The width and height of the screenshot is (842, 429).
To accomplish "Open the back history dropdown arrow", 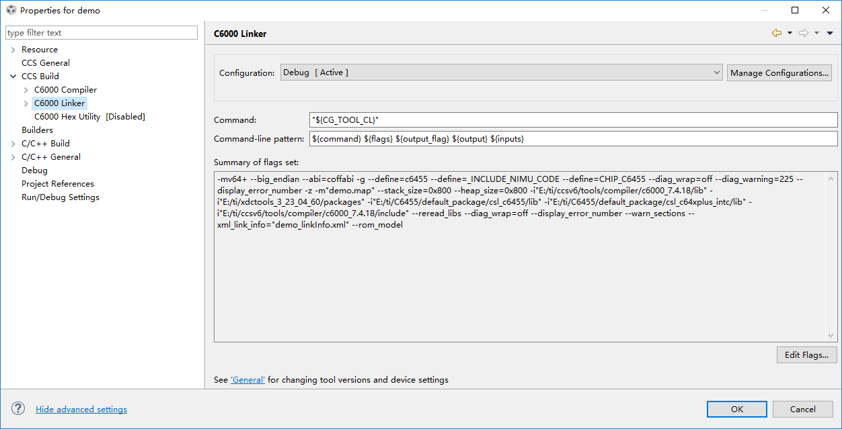I will click(x=790, y=33).
